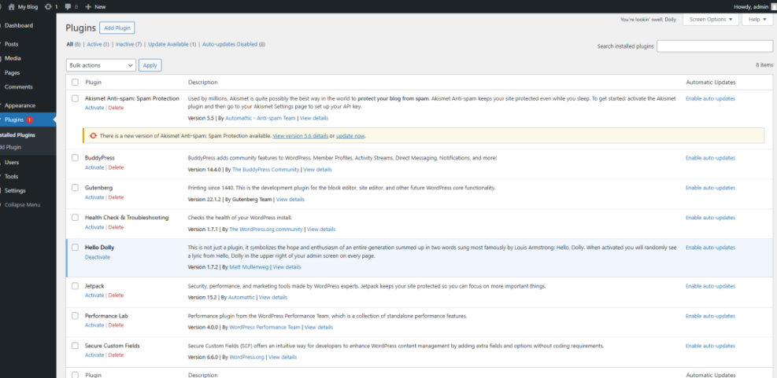Delete the BuddyPress plugin
The image size is (777, 378).
[x=116, y=167]
